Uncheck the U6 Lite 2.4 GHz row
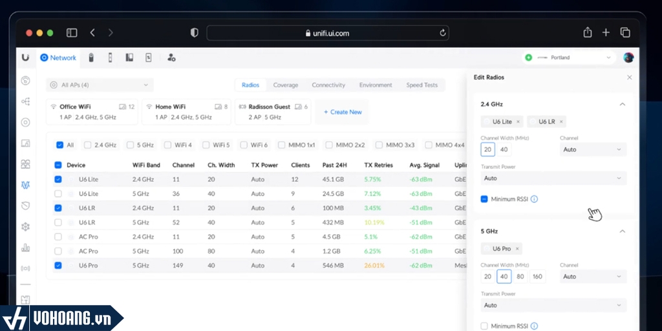662x331 pixels. [x=58, y=180]
